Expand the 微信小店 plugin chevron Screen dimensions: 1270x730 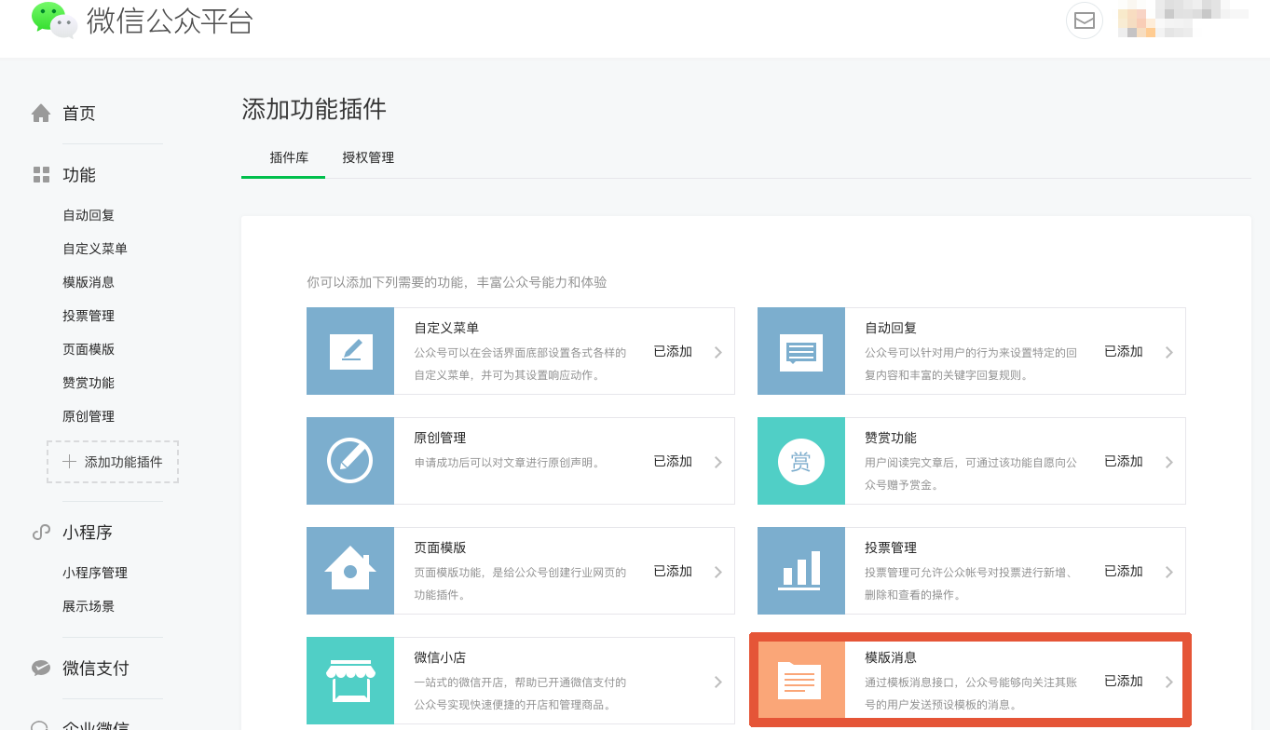tap(717, 682)
